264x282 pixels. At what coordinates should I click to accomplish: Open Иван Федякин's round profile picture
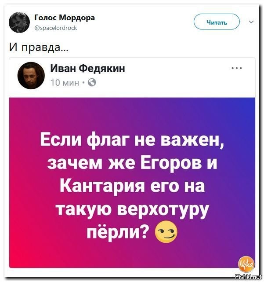point(31,76)
